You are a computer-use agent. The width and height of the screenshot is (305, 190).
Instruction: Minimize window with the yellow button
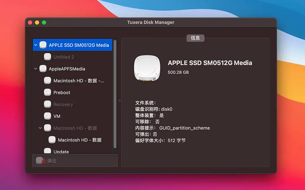[x=37, y=23]
